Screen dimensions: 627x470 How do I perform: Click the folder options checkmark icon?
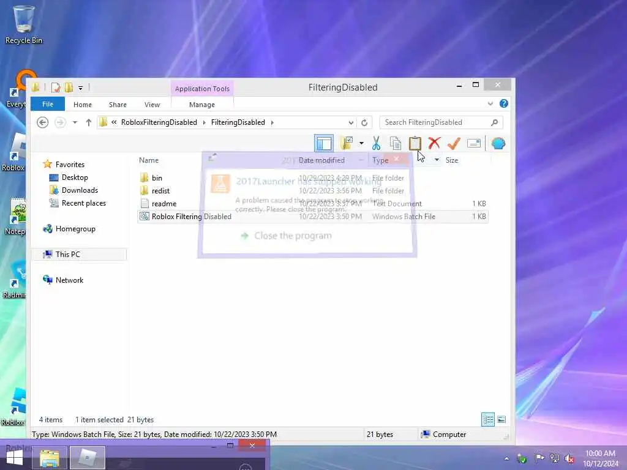347,143
